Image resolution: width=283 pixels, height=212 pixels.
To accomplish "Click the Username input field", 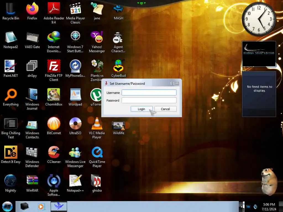I will 149,92.
